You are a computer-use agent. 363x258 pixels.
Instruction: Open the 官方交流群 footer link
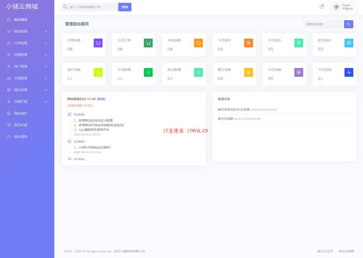tap(346, 251)
